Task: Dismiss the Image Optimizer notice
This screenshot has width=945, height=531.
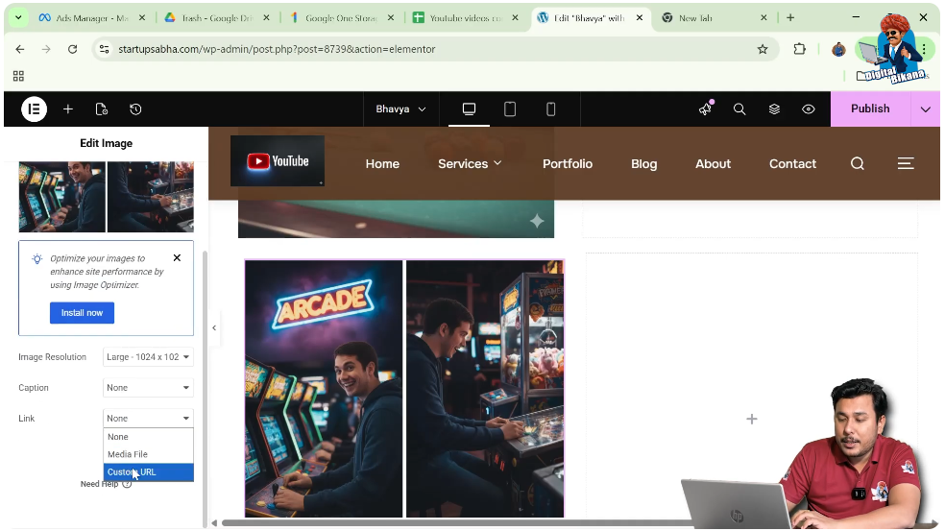Action: coord(177,258)
